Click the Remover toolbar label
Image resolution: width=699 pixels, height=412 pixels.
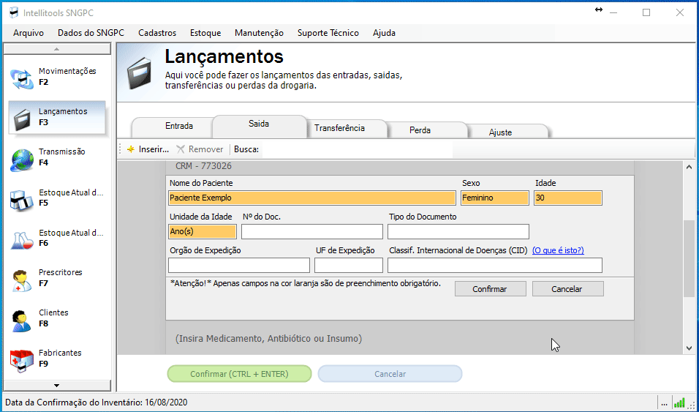coord(205,149)
